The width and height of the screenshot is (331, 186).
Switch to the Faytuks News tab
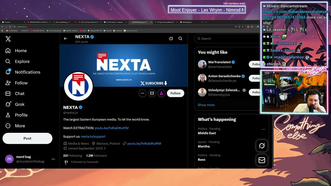click(166, 22)
